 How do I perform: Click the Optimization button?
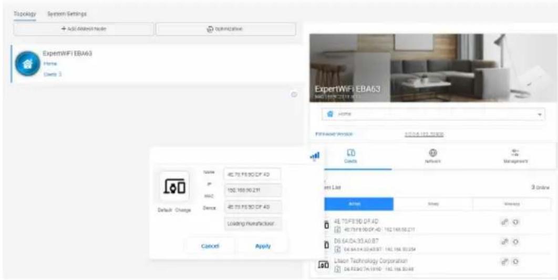coord(225,29)
